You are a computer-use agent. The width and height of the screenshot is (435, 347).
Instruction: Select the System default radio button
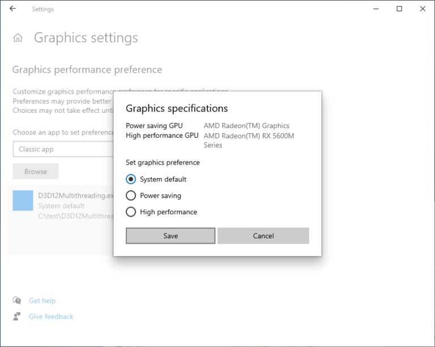tap(131, 179)
